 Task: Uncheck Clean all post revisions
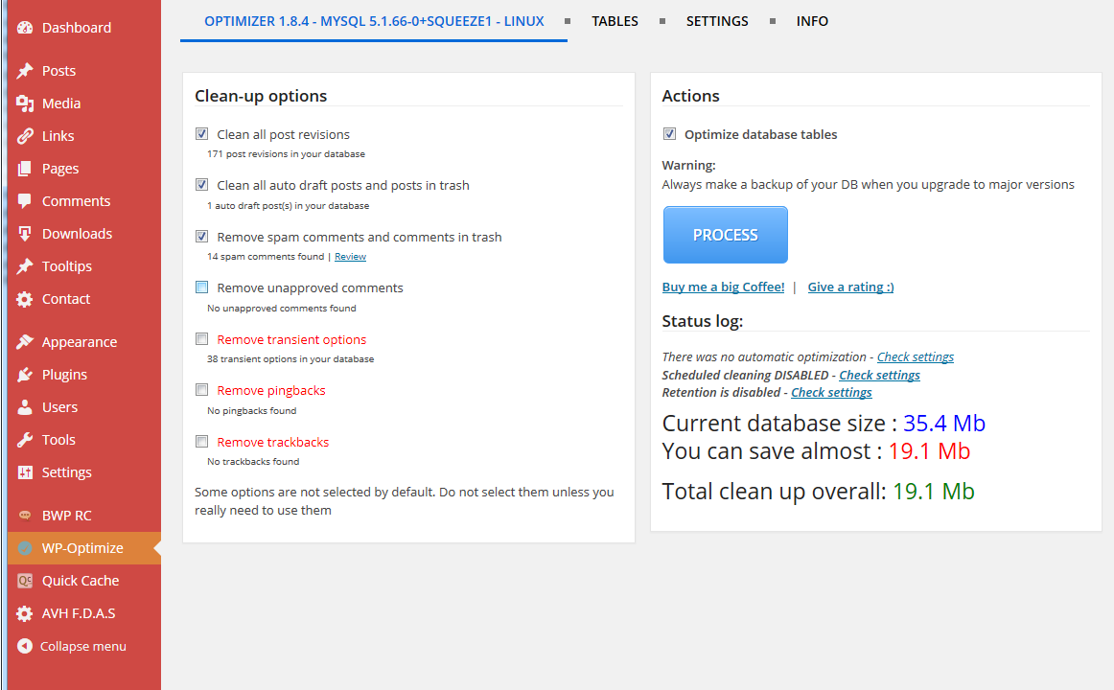pos(201,133)
